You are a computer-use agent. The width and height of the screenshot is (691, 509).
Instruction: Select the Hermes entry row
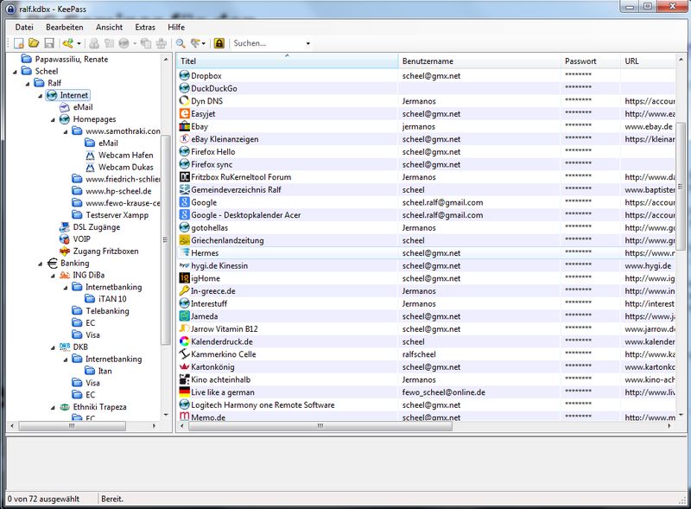click(x=426, y=253)
